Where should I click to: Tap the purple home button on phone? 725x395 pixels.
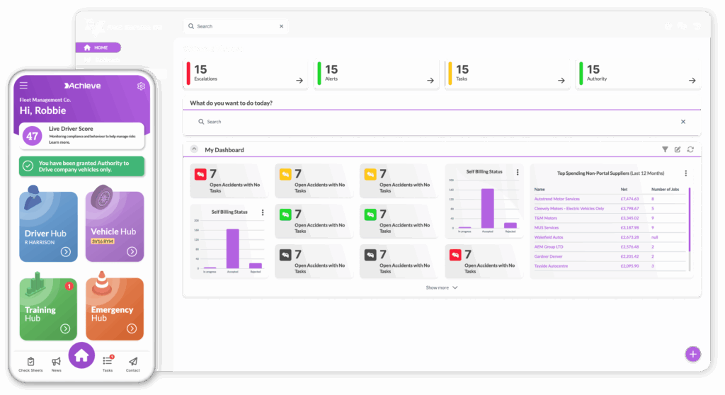pos(81,355)
